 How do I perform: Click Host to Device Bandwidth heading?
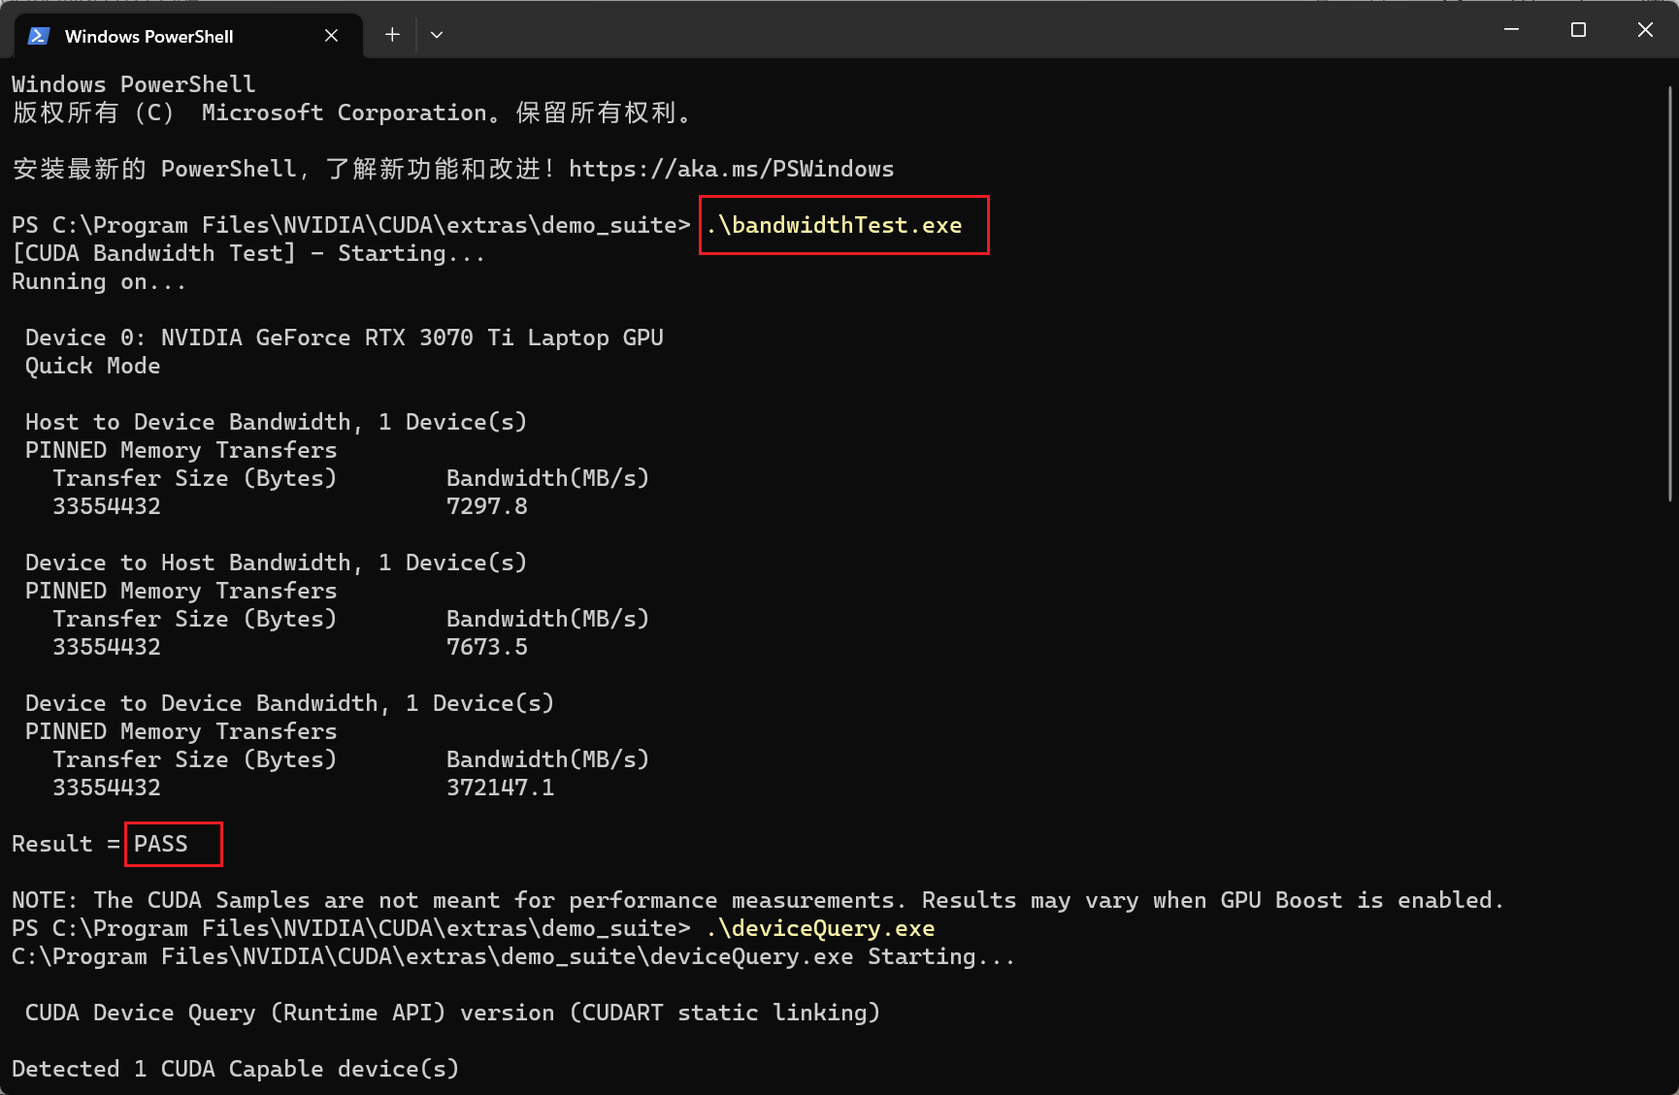(x=276, y=422)
